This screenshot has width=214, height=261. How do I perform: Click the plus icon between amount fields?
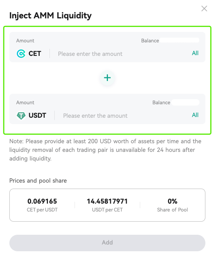pos(107,78)
